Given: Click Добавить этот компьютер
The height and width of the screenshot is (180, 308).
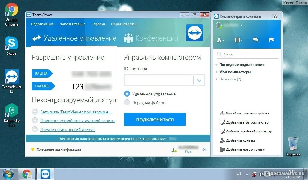Looking at the screenshot, I should click(244, 122).
